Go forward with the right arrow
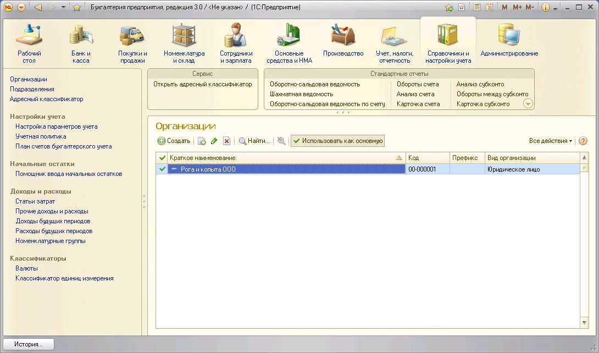This screenshot has height=353, width=599. (x=51, y=7)
